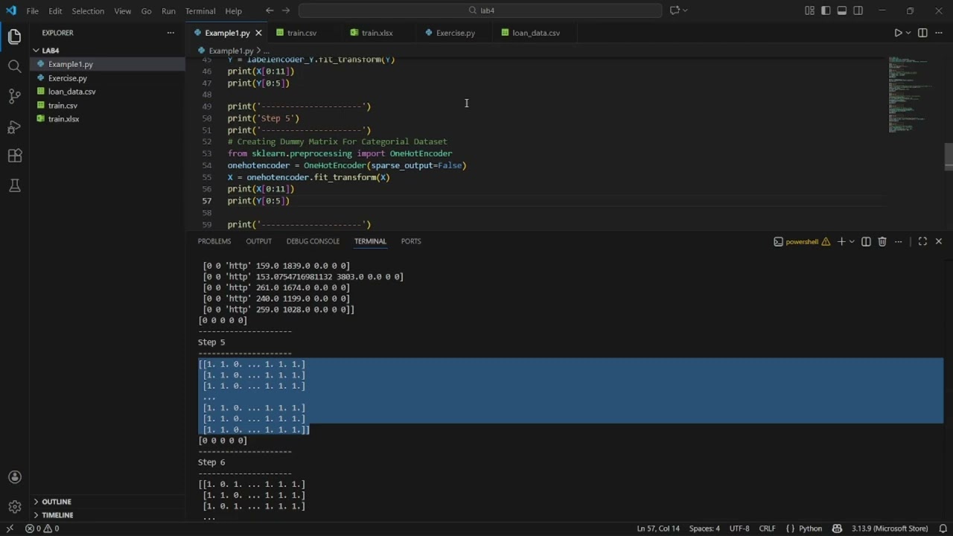
Task: Maximize the panel size
Action: click(x=922, y=241)
